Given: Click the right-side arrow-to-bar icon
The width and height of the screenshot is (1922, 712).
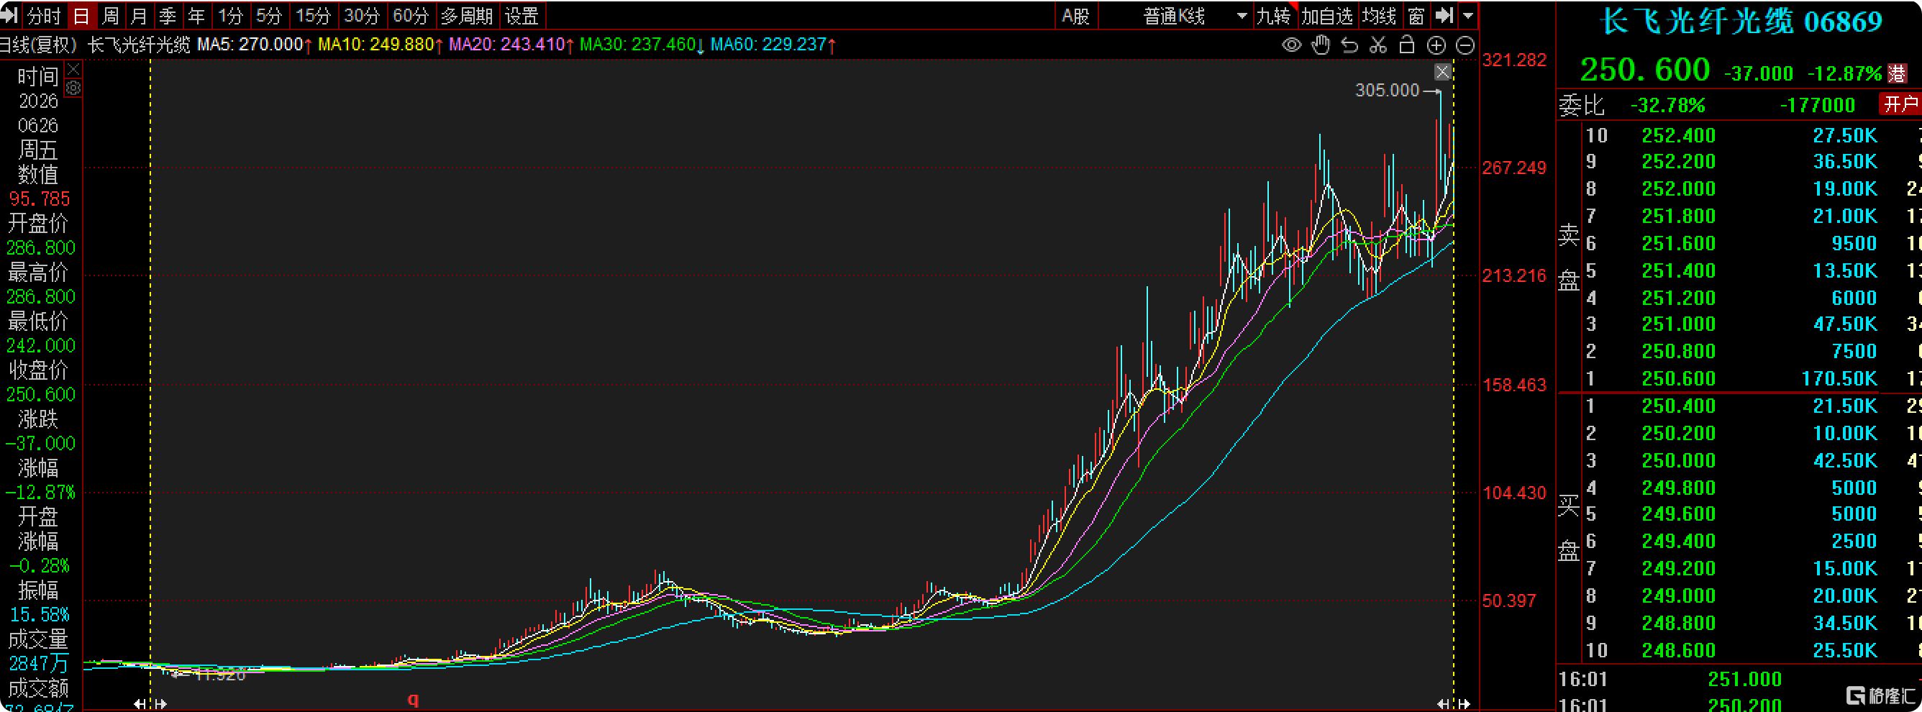Looking at the screenshot, I should tap(1444, 15).
